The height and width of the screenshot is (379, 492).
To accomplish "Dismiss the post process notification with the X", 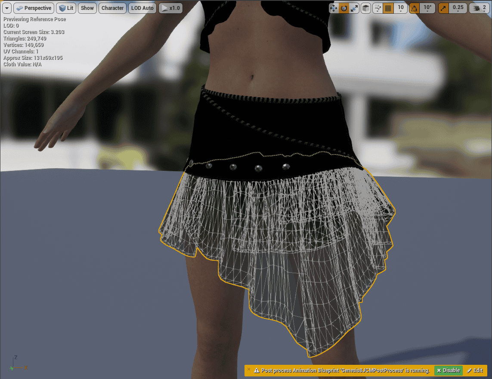I will (x=249, y=370).
